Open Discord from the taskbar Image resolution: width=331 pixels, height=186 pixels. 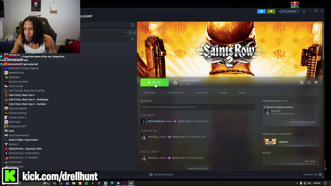click(x=118, y=183)
